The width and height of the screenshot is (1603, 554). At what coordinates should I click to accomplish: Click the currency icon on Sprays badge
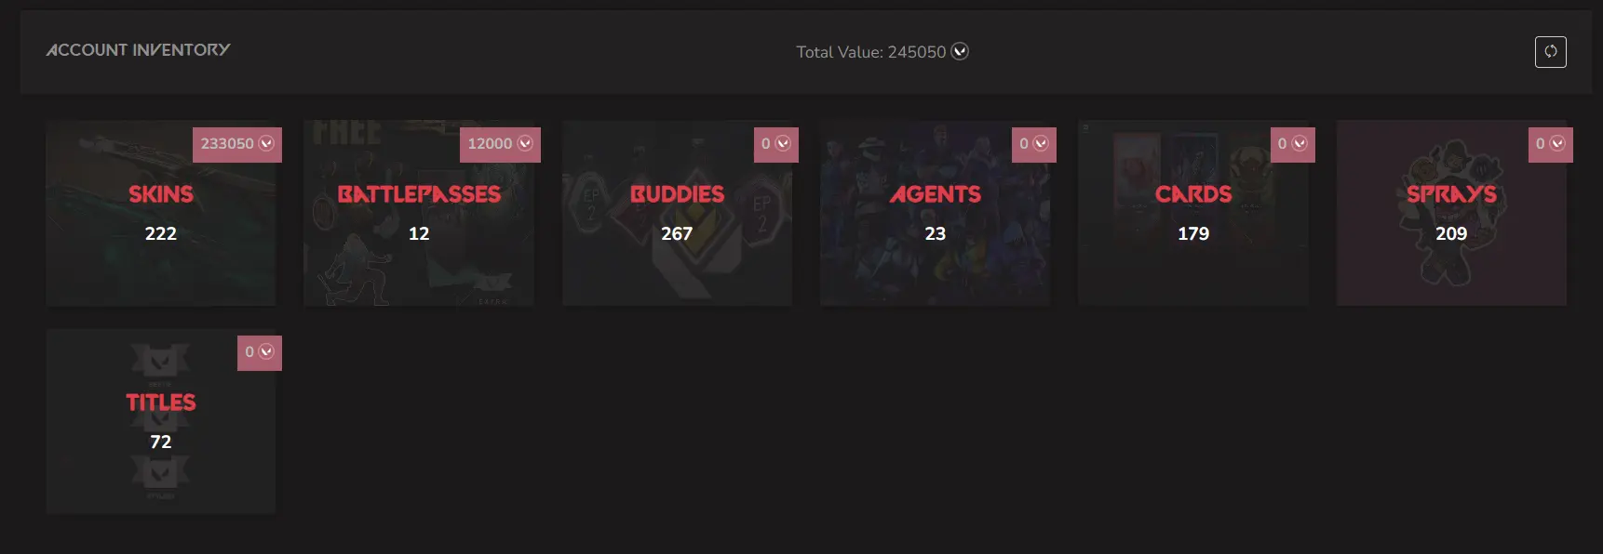point(1557,143)
